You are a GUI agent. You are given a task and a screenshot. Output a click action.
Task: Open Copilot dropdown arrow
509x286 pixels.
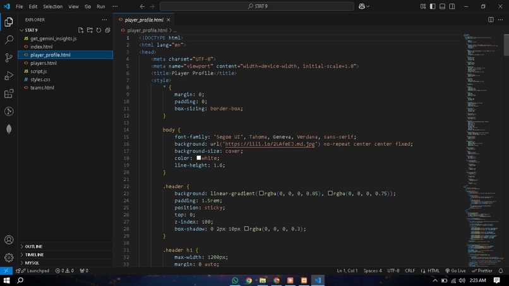(x=368, y=6)
